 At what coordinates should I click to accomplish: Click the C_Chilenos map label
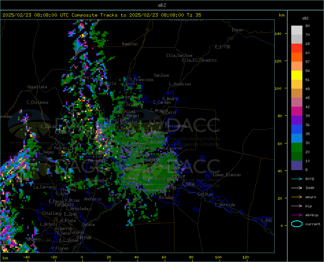click(37, 102)
